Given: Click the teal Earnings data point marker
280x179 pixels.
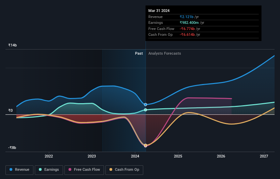Looking at the screenshot, I should (146, 110).
